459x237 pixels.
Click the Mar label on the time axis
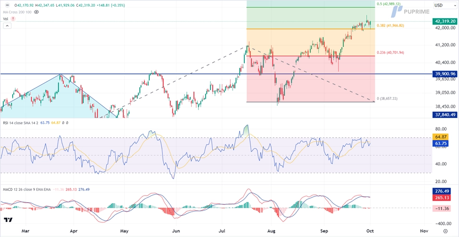tap(26, 230)
